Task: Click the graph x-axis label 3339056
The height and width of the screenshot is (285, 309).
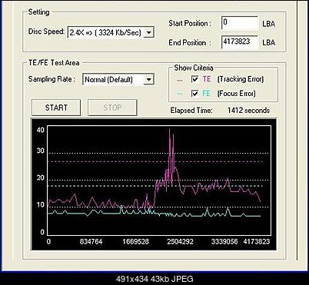Action: coord(224,241)
